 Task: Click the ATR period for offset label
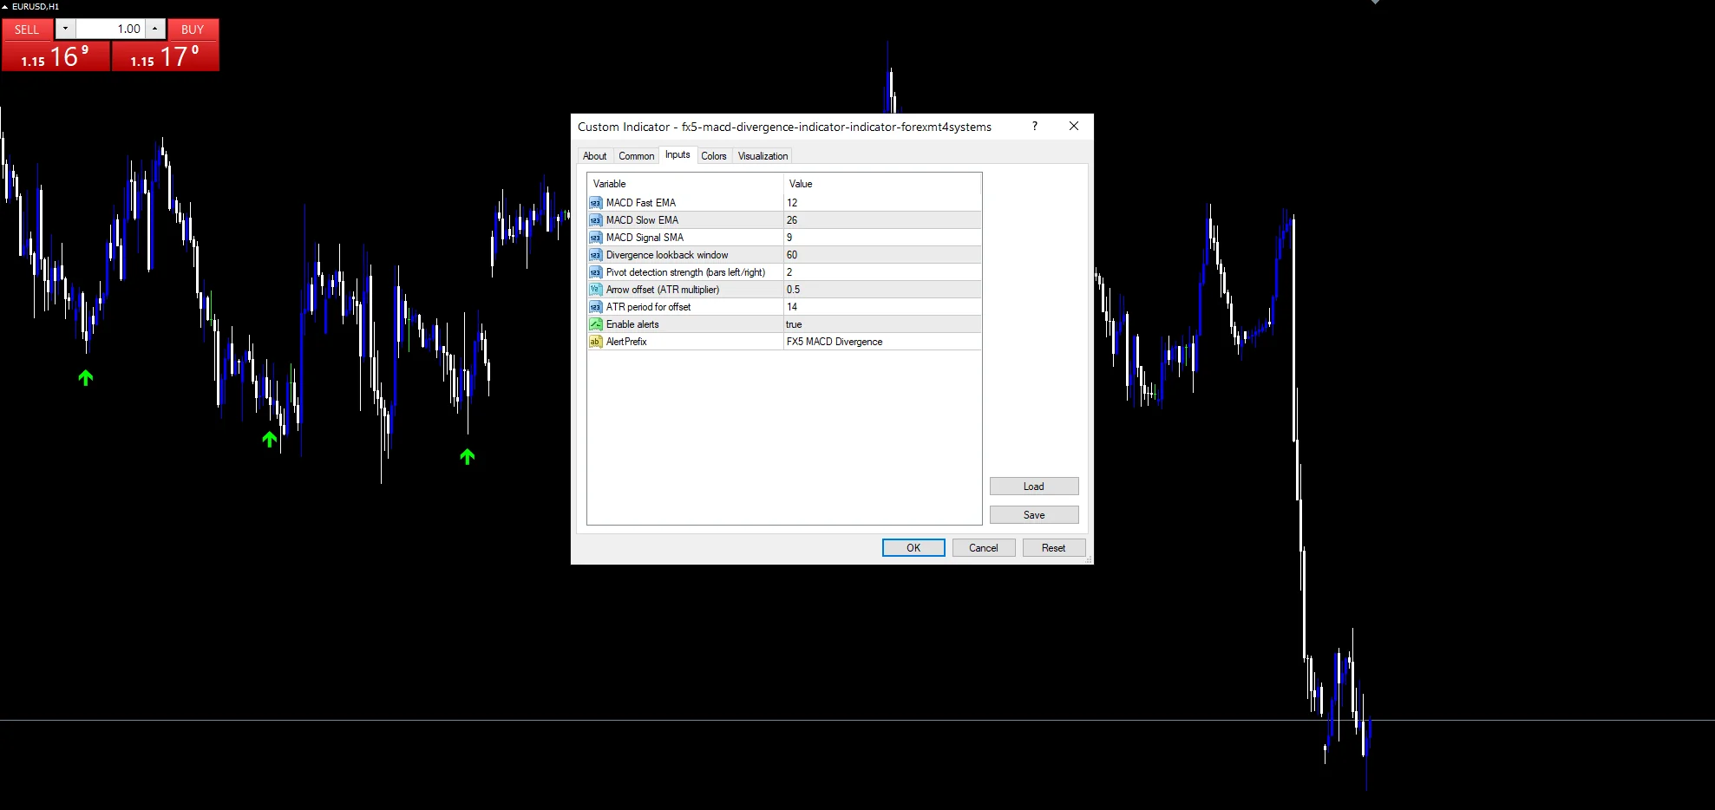click(x=649, y=307)
